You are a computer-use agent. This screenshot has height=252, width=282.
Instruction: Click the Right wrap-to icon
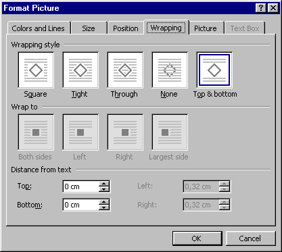(x=125, y=132)
